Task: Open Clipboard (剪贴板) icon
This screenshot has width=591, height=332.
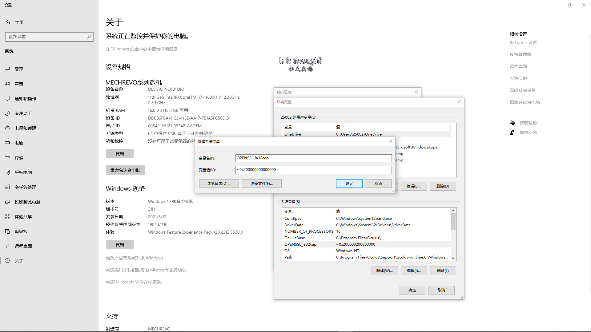Action: [7, 231]
